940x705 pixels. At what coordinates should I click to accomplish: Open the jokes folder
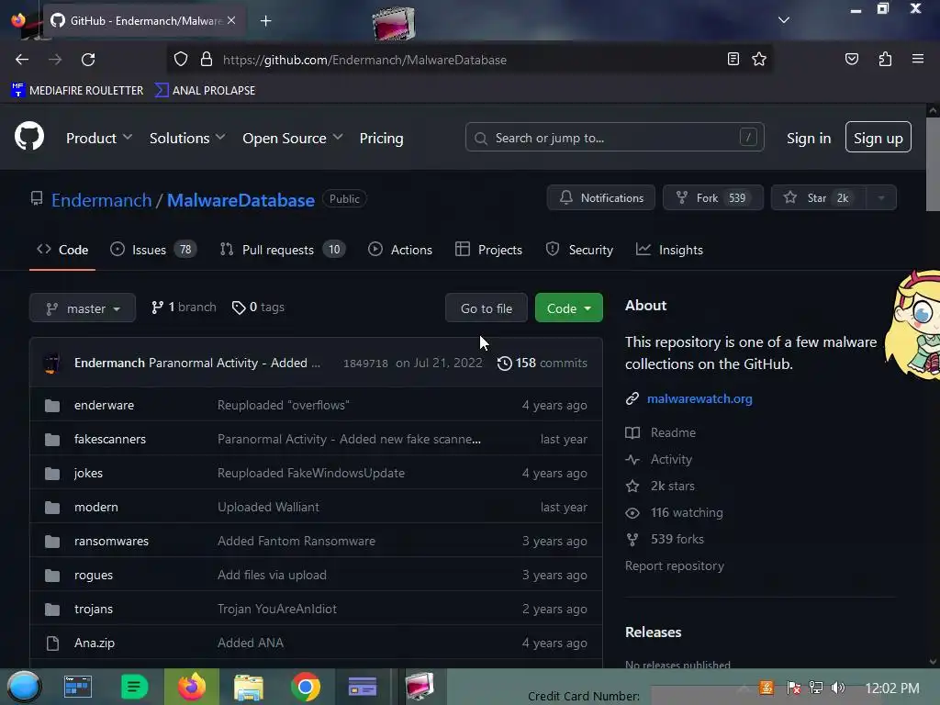click(88, 473)
